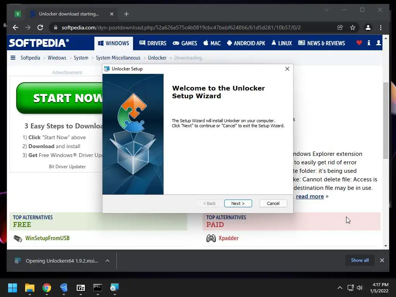Open a new browser tab
The width and height of the screenshot is (396, 297).
click(126, 14)
